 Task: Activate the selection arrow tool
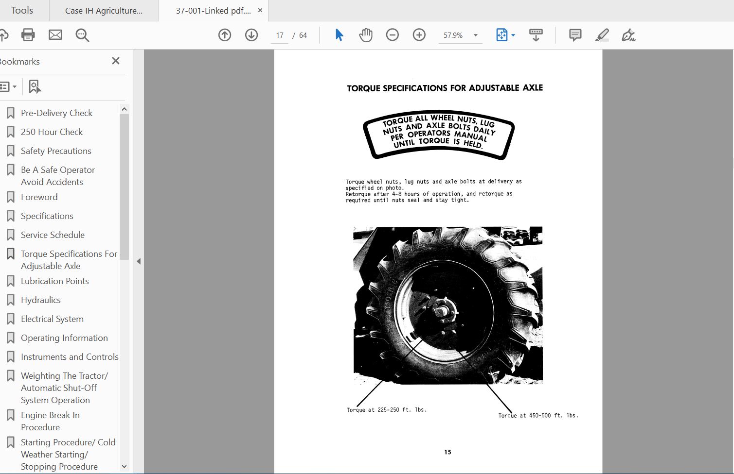(339, 34)
